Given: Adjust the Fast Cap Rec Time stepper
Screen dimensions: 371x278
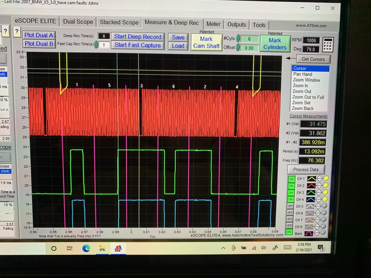Looking at the screenshot, I should (96, 45).
